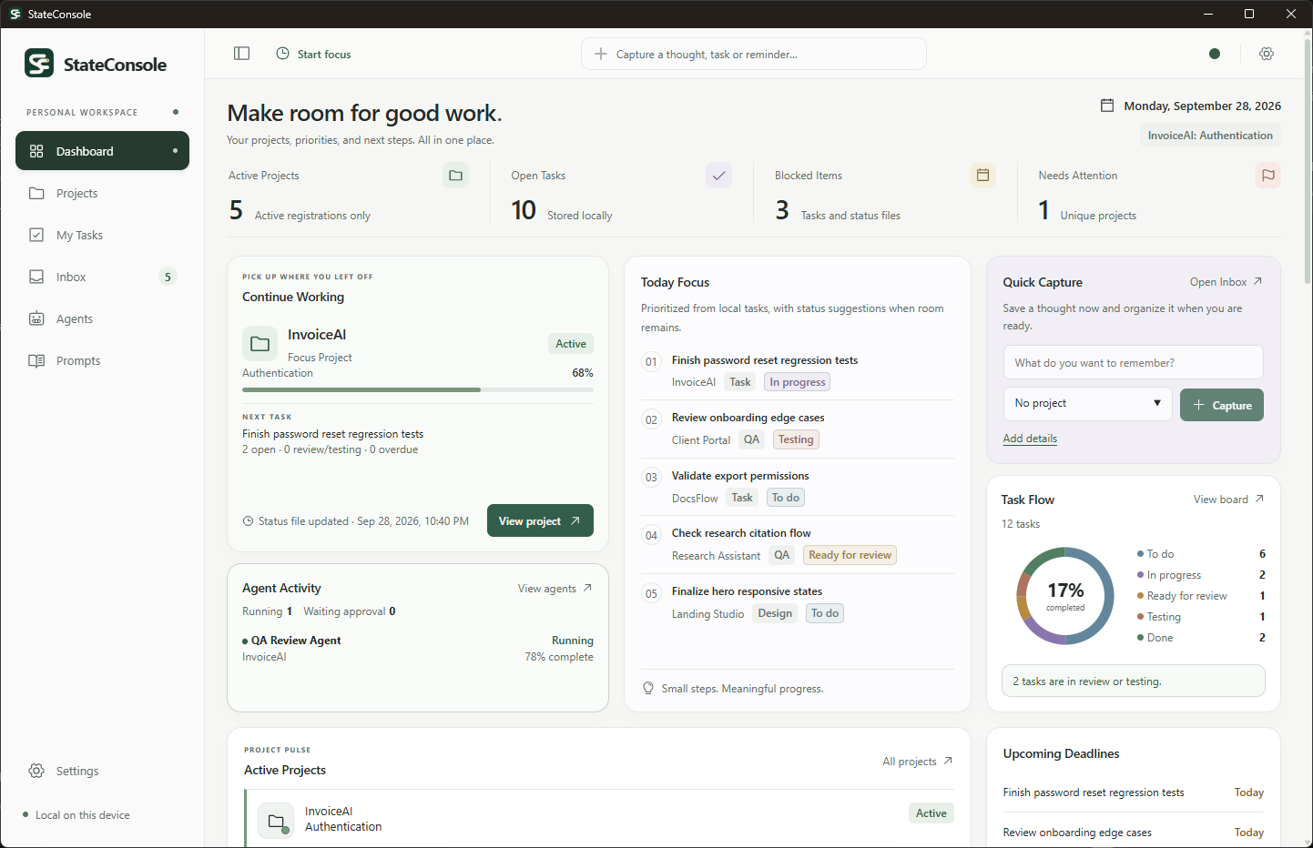This screenshot has height=848, width=1313.
Task: Open Inbox in the sidebar
Action: pos(102,277)
